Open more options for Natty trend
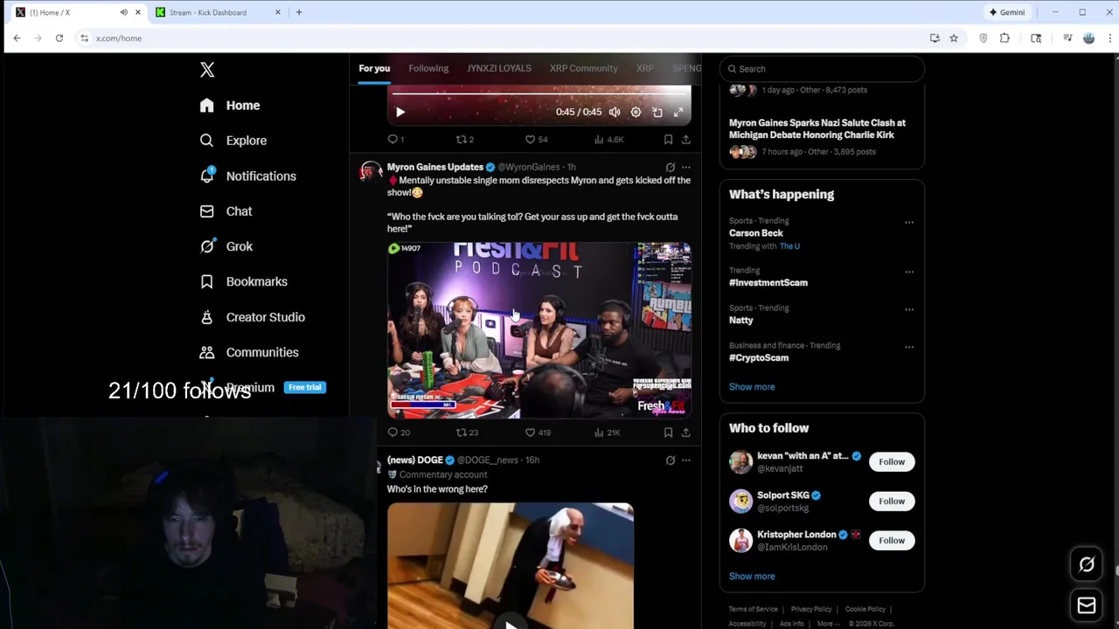Screen dimensions: 1119x629 pyautogui.click(x=909, y=309)
